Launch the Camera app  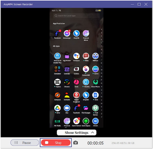coord(76,69)
